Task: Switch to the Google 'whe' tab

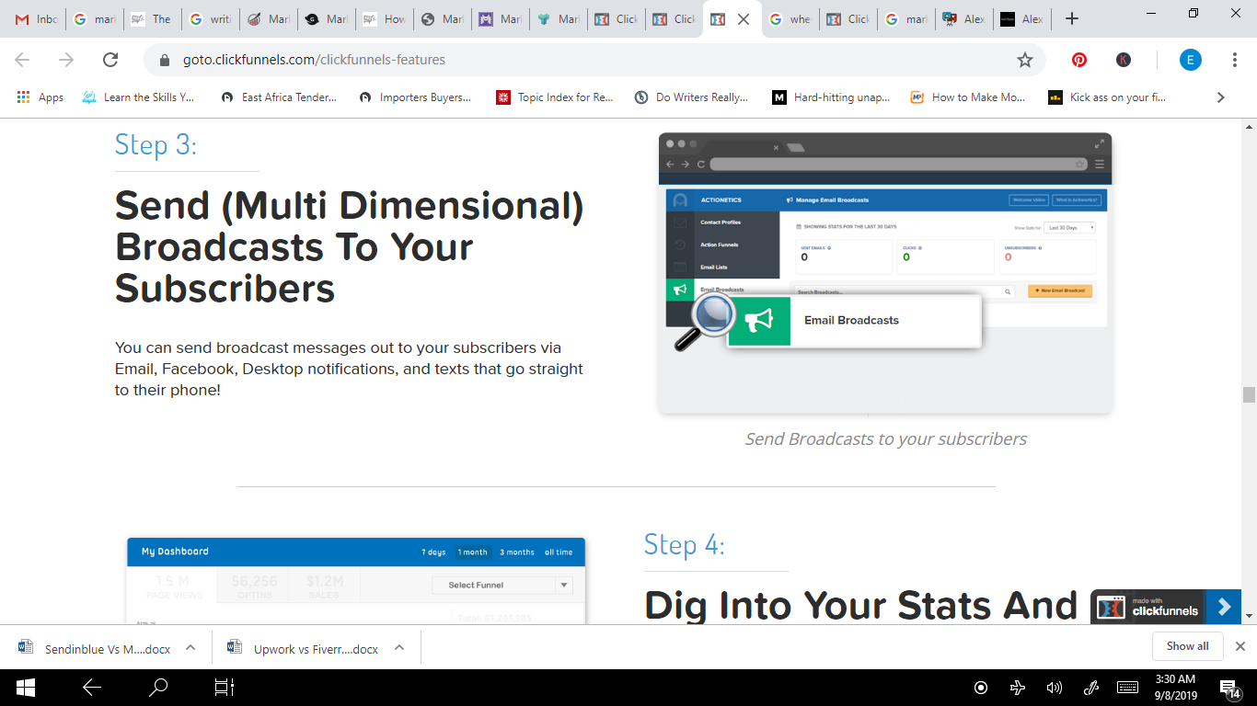Action: click(x=789, y=19)
